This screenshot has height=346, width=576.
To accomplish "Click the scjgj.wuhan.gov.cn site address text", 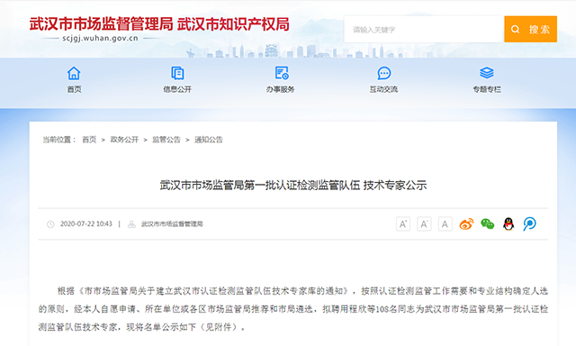I will click(100, 38).
